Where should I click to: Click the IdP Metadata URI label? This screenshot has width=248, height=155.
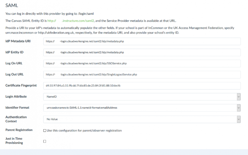point(18,41)
